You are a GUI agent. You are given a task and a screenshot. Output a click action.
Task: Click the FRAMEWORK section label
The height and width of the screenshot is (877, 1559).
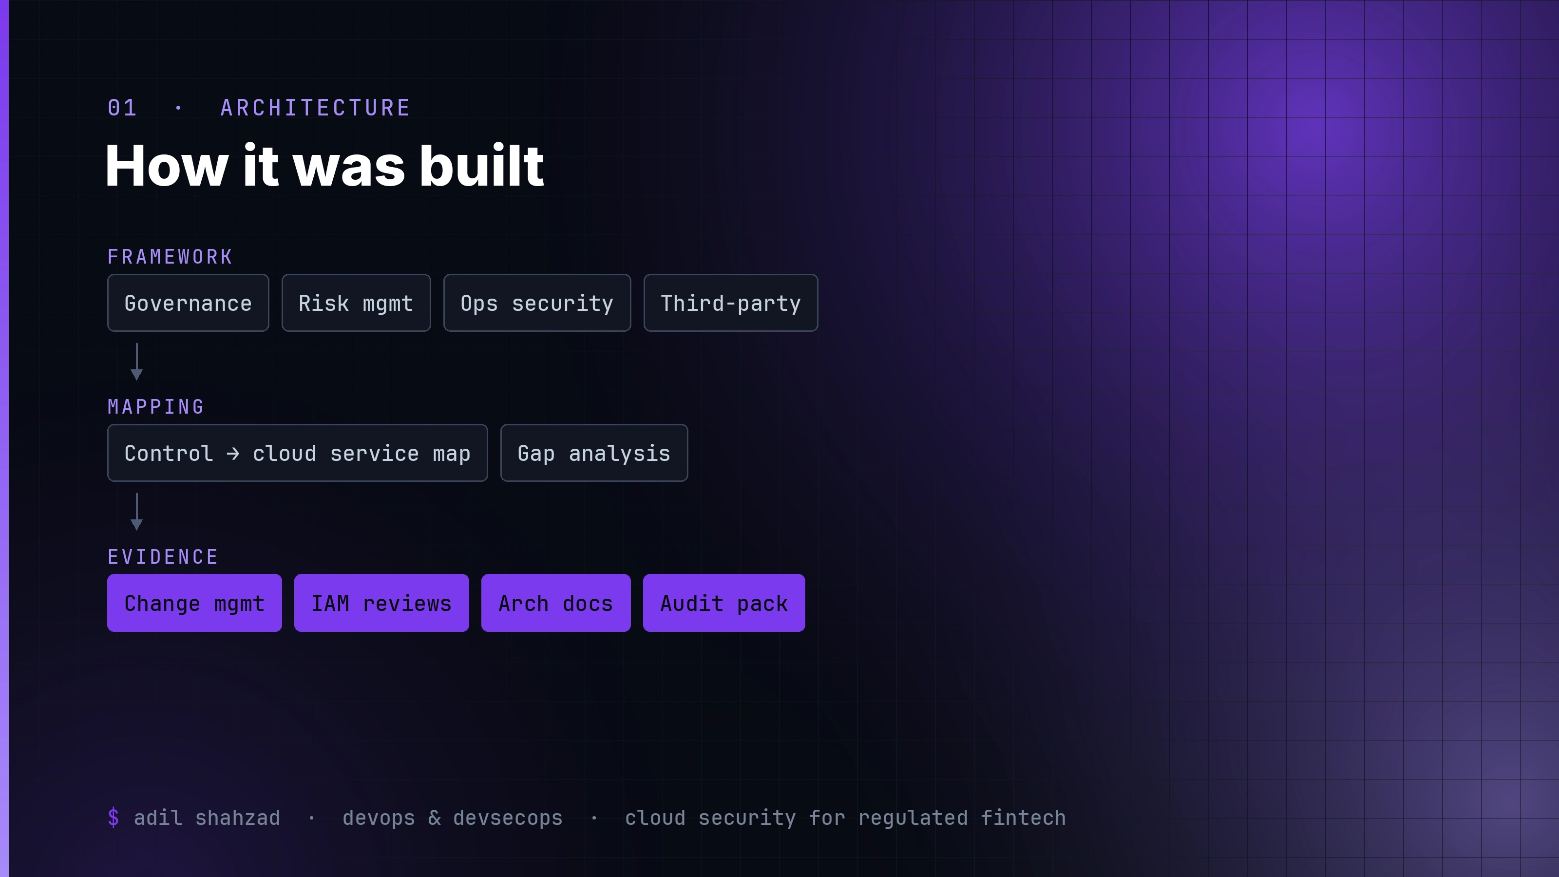[x=170, y=257]
